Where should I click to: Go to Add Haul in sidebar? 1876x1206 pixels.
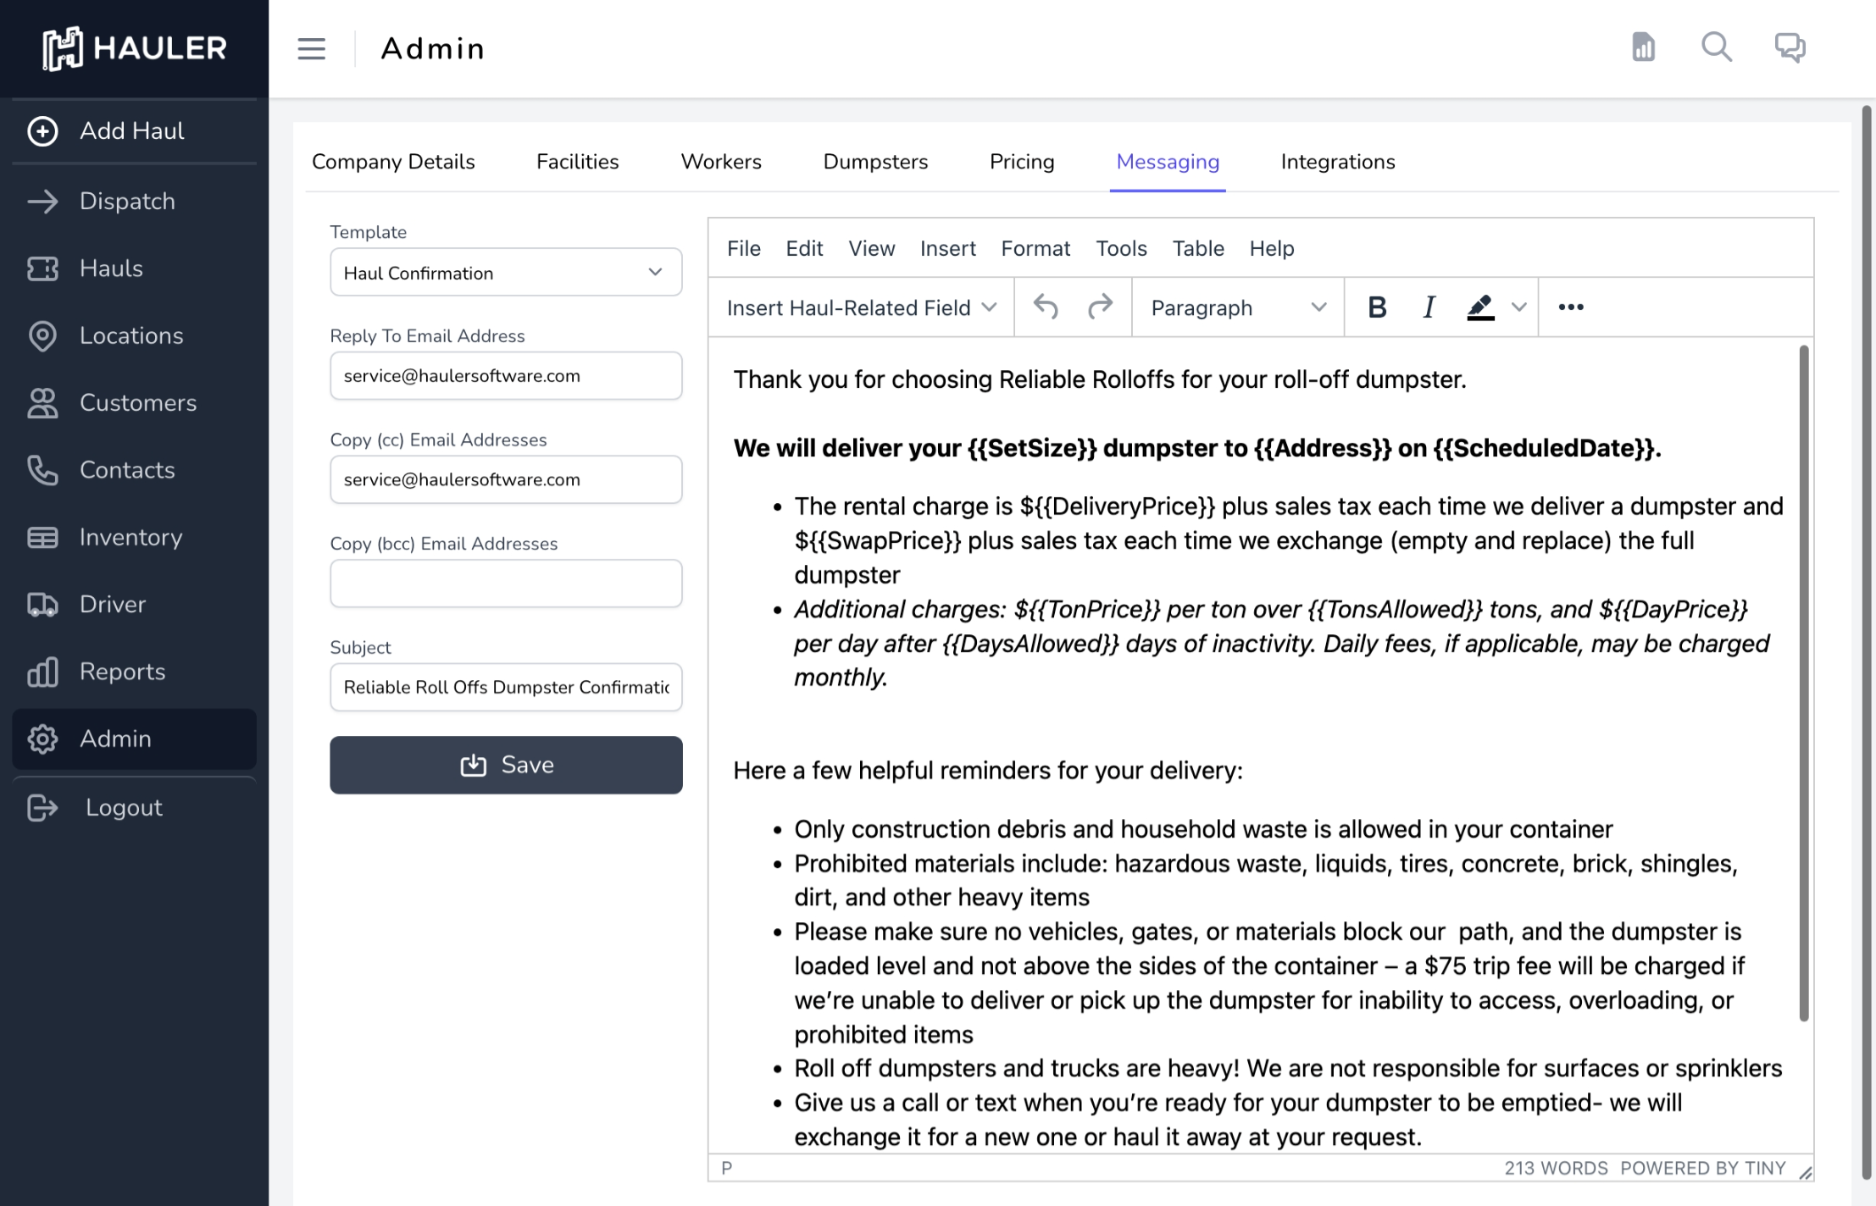(x=134, y=131)
